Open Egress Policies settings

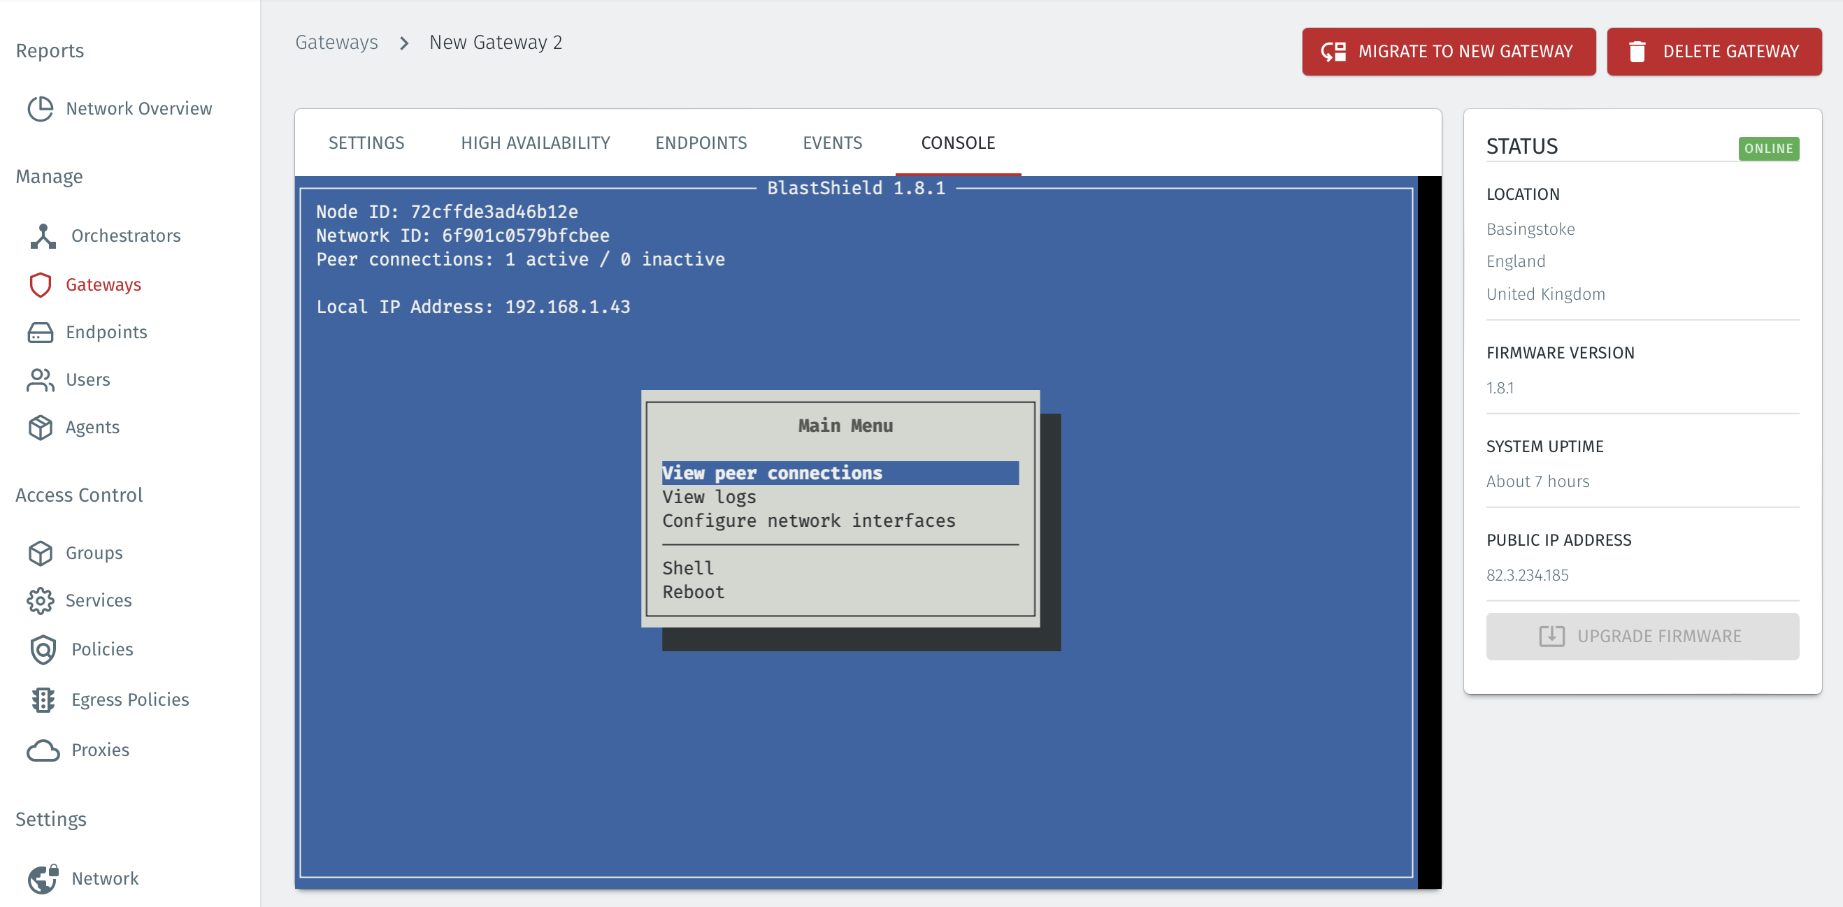[43, 699]
